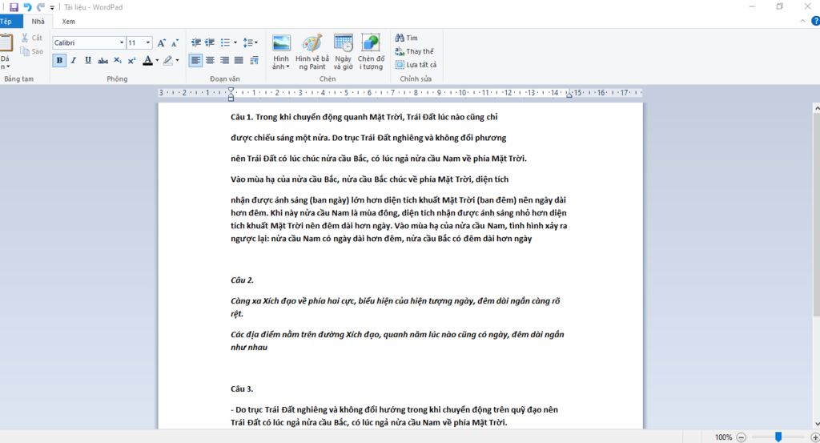The height and width of the screenshot is (443, 820).
Task: Click the Calibri font name field
Action: pos(85,43)
